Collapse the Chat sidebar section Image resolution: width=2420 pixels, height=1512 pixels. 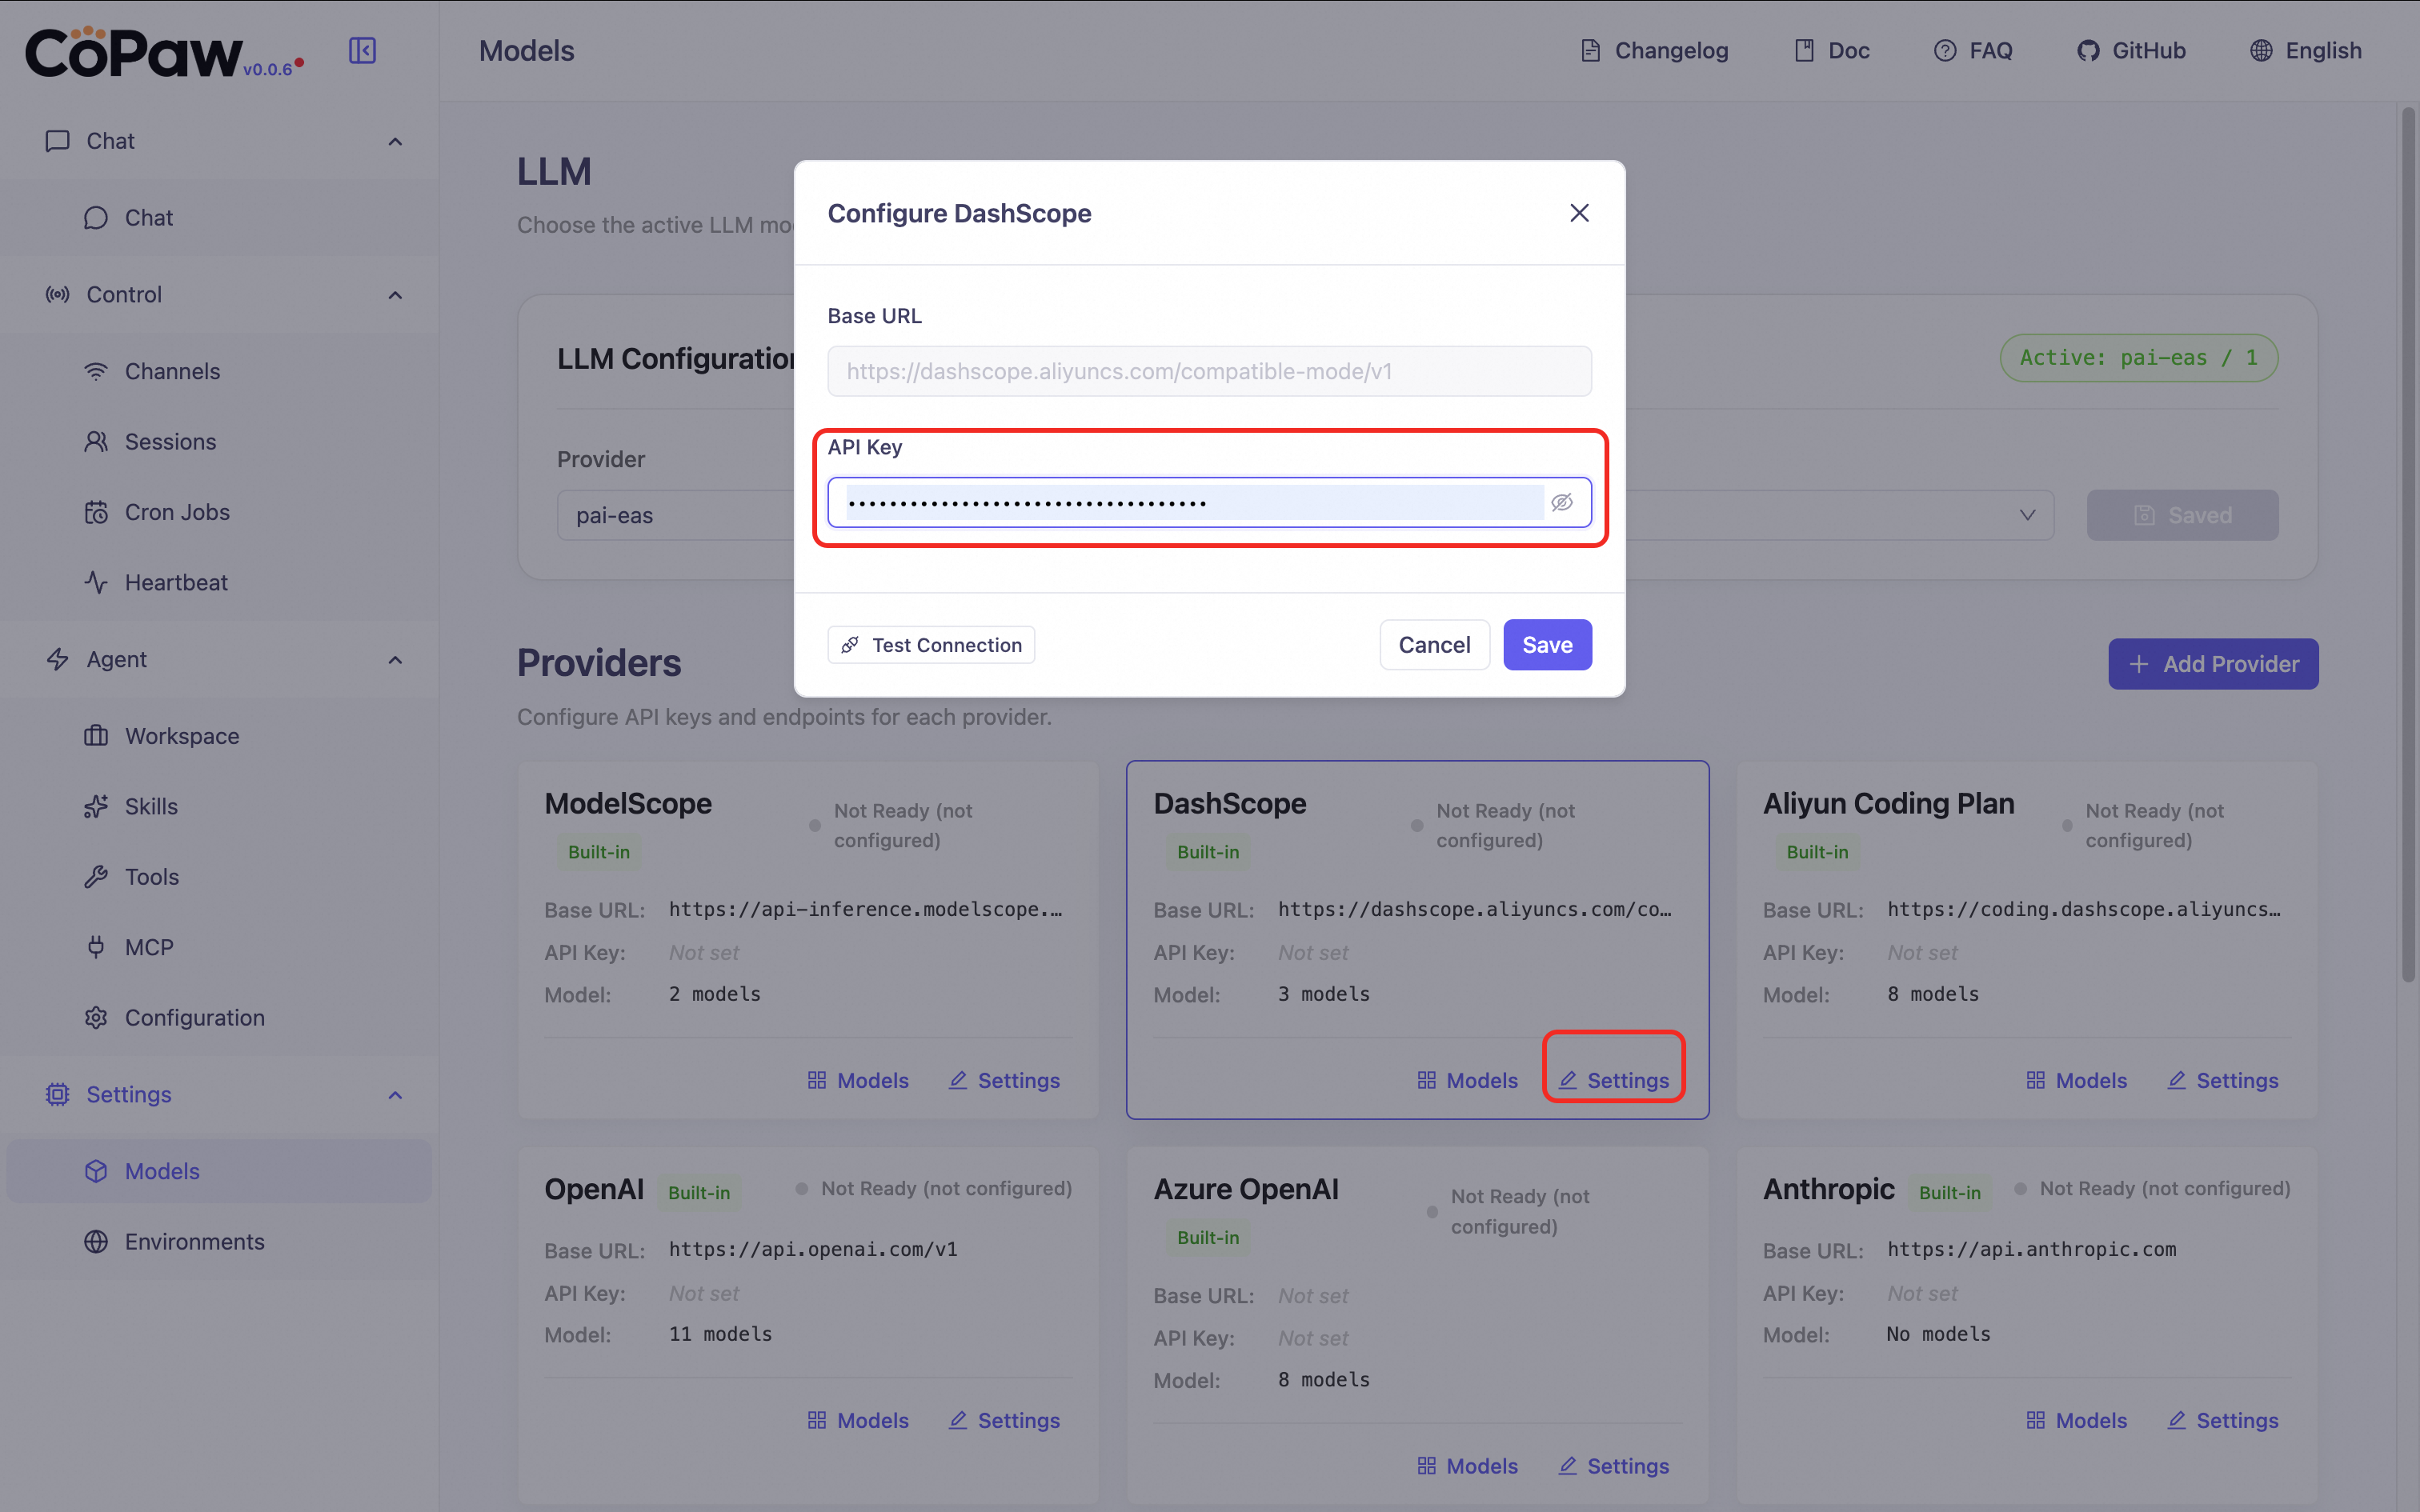(395, 141)
